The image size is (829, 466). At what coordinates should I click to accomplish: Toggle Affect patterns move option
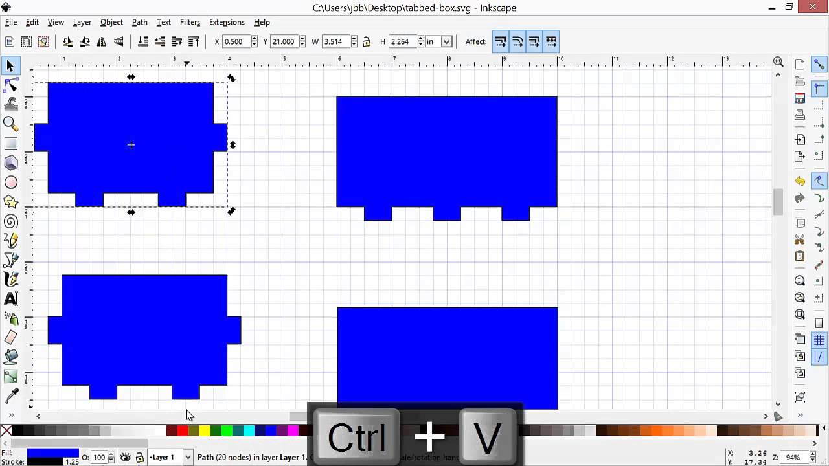point(551,41)
